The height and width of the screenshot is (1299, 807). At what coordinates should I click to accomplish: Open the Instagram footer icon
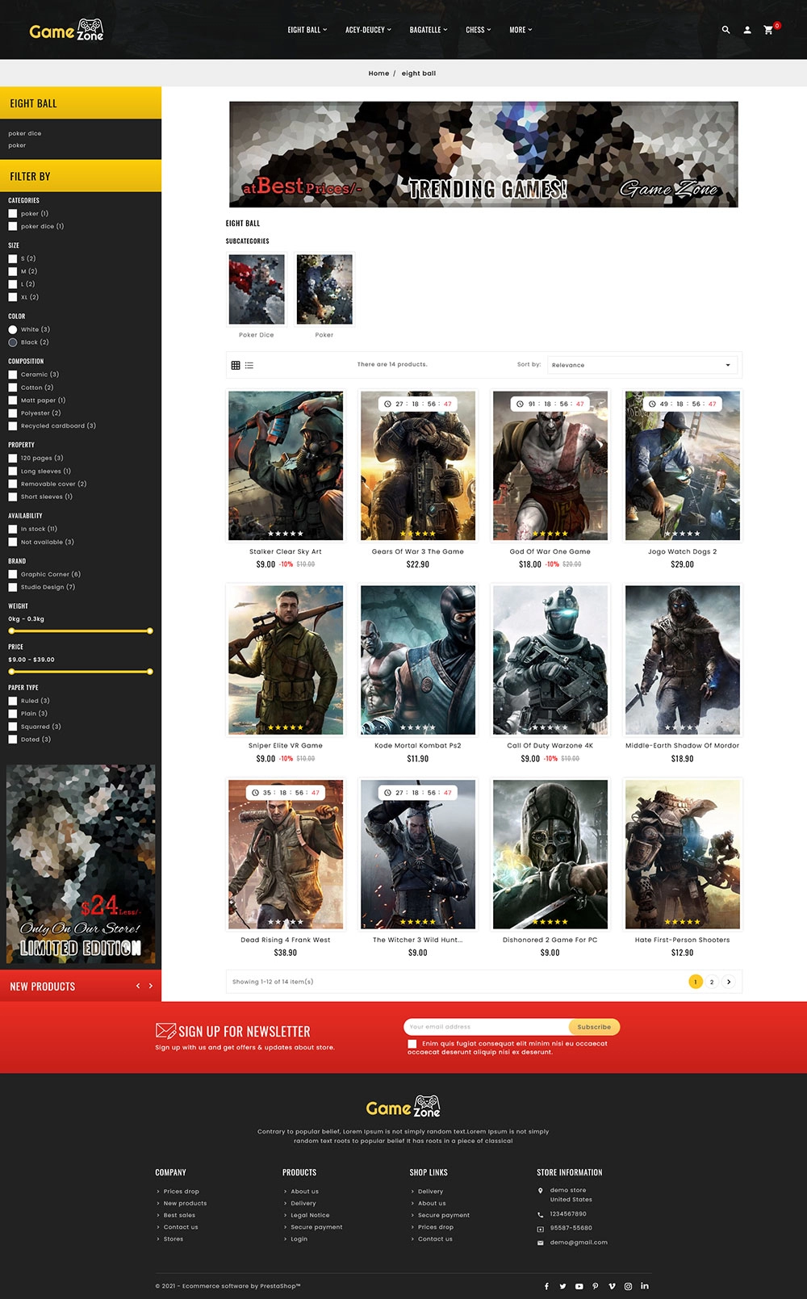(628, 1286)
